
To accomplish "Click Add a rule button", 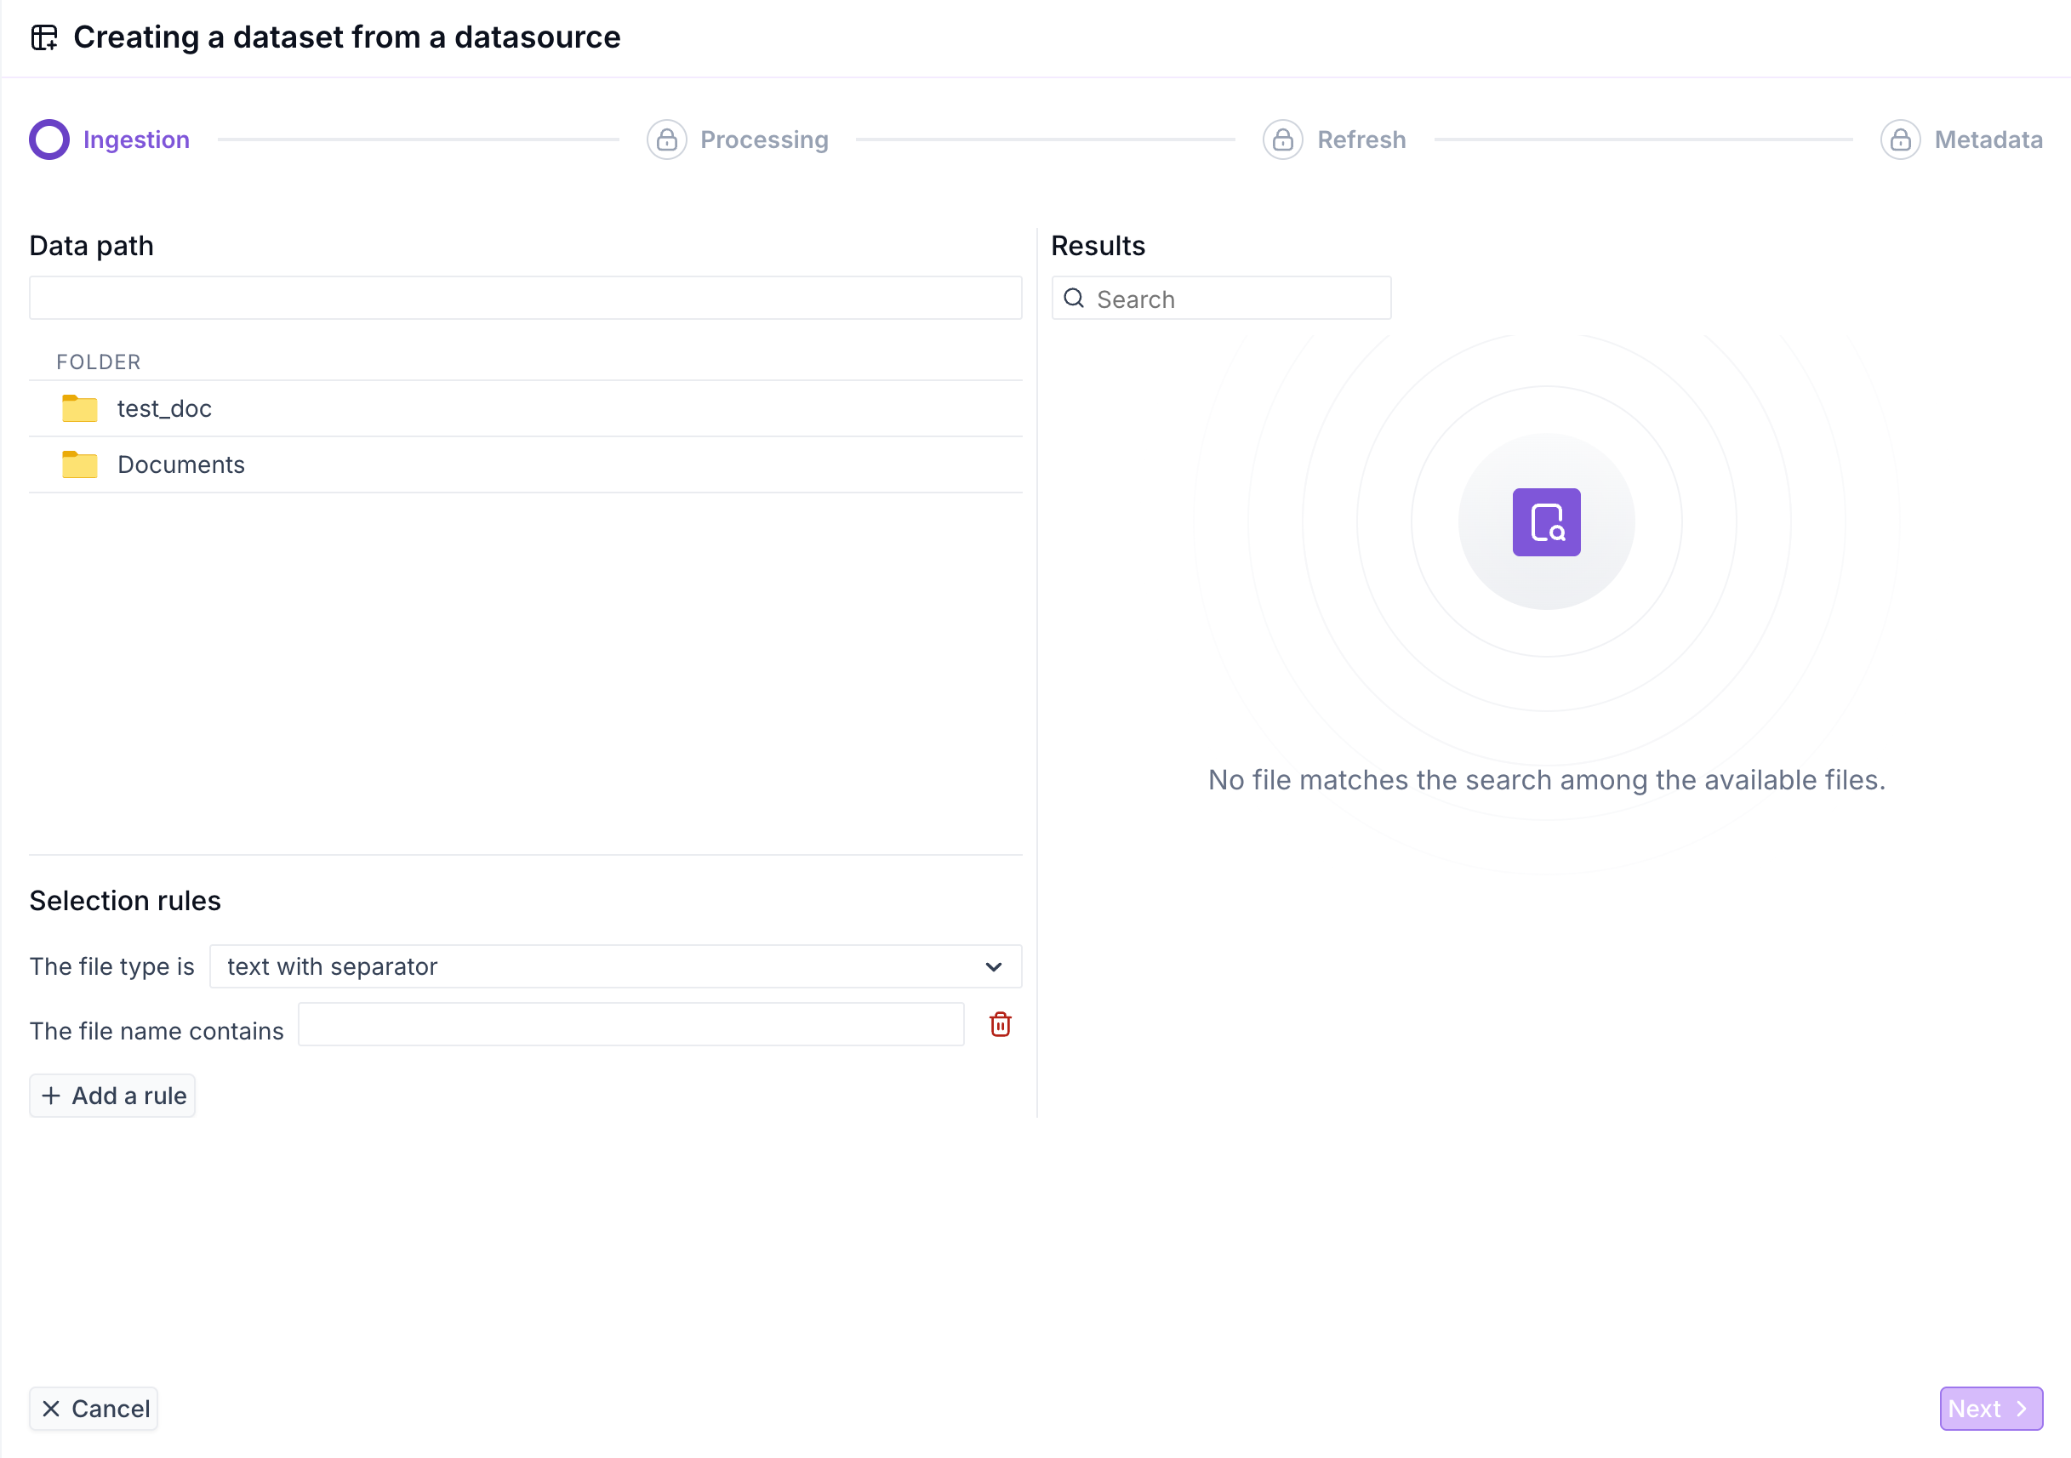I will pos(113,1096).
